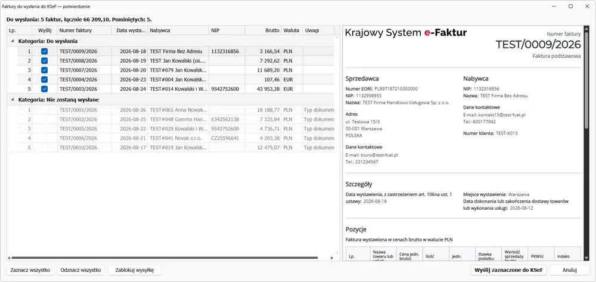Viewport: 596px width, 282px height.
Task: Click 'Zablokuj wysyłkę' button
Action: (135, 270)
